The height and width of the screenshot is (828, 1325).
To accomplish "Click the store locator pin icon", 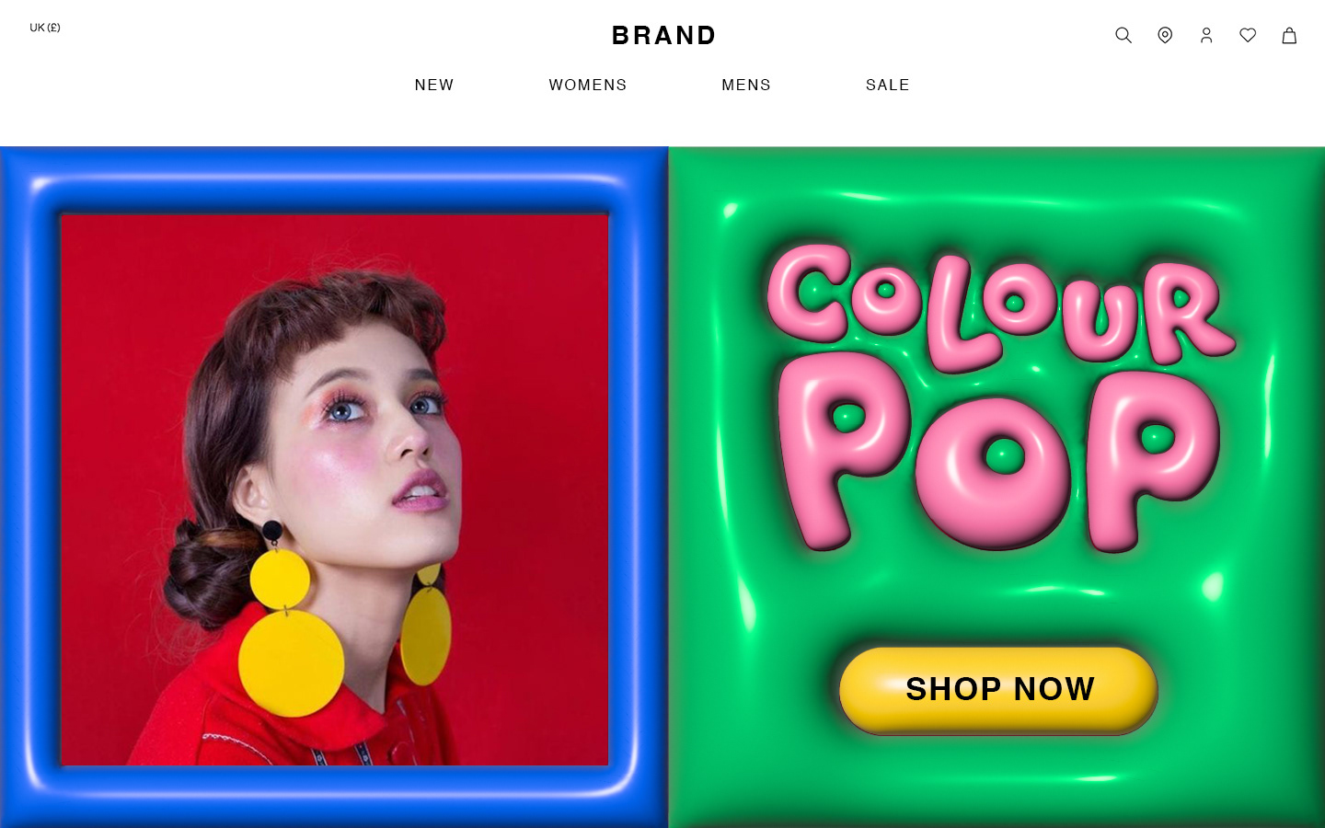I will point(1165,35).
